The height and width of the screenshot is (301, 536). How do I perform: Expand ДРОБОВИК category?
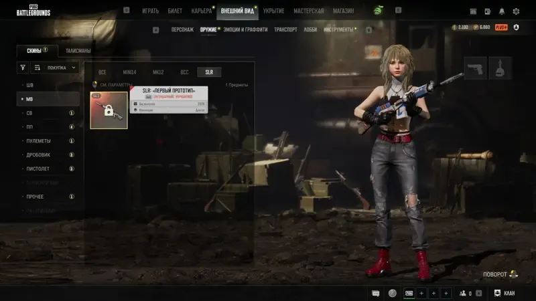coord(48,155)
